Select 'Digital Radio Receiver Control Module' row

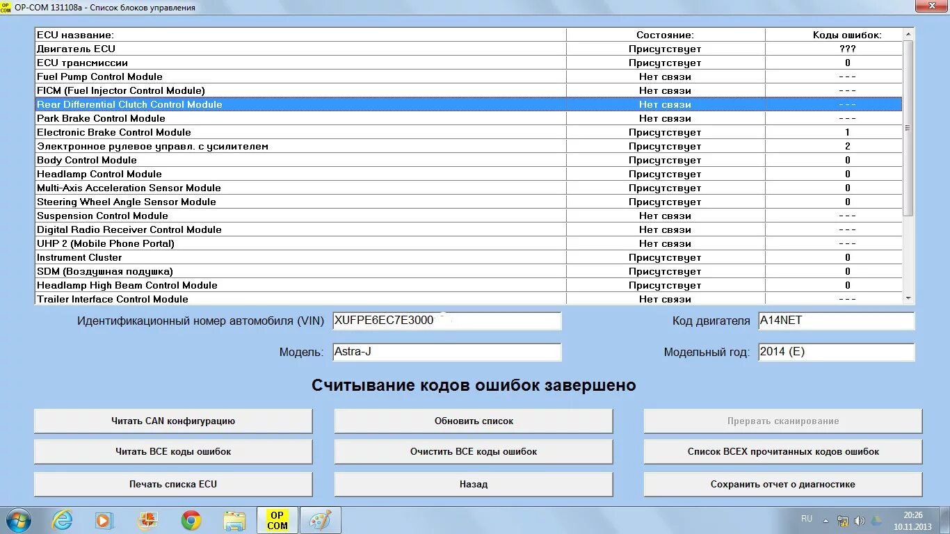(x=469, y=229)
